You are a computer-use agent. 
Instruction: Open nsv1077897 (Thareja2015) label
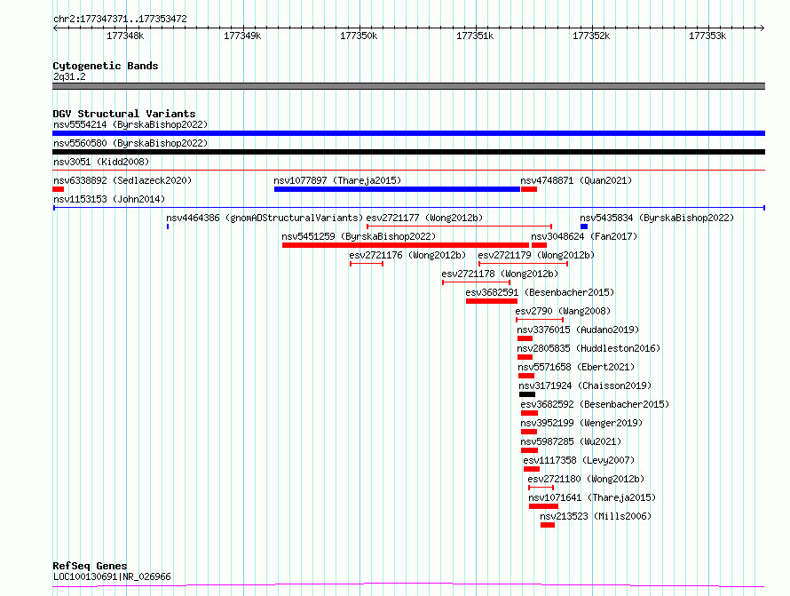coord(337,180)
